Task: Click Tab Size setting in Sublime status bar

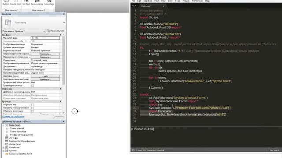Action: point(274,150)
